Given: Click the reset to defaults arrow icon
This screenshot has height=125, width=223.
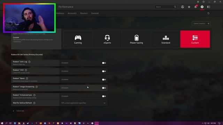Looking at the screenshot, I should pyautogui.click(x=208, y=13).
